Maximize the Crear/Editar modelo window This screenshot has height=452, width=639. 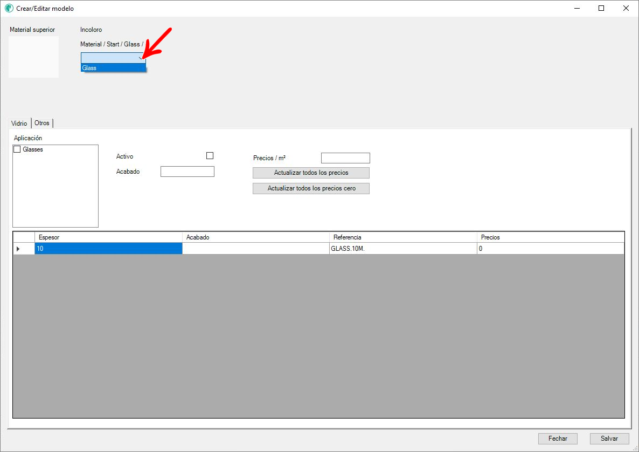tap(601, 8)
